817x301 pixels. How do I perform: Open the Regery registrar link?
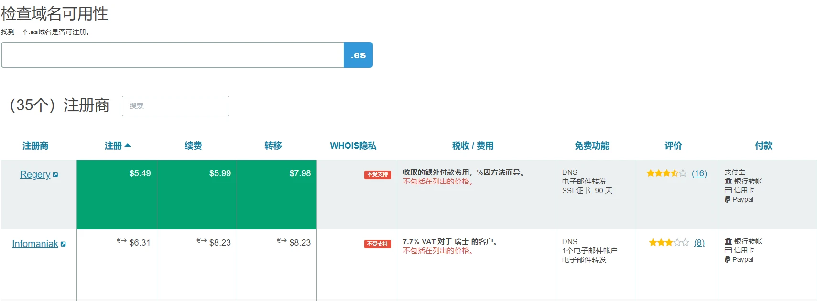click(x=35, y=174)
